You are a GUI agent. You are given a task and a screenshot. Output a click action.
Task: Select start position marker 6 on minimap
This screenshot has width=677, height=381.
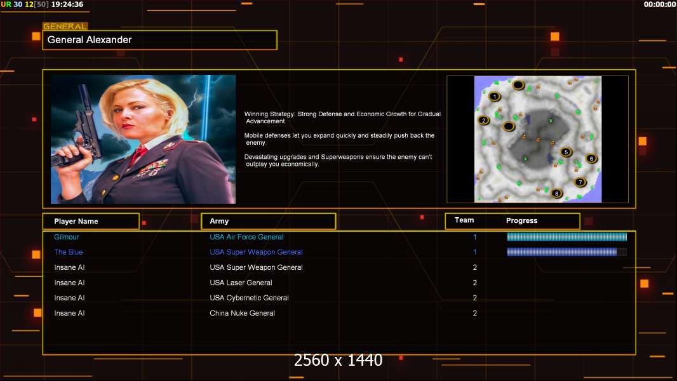[x=591, y=158]
